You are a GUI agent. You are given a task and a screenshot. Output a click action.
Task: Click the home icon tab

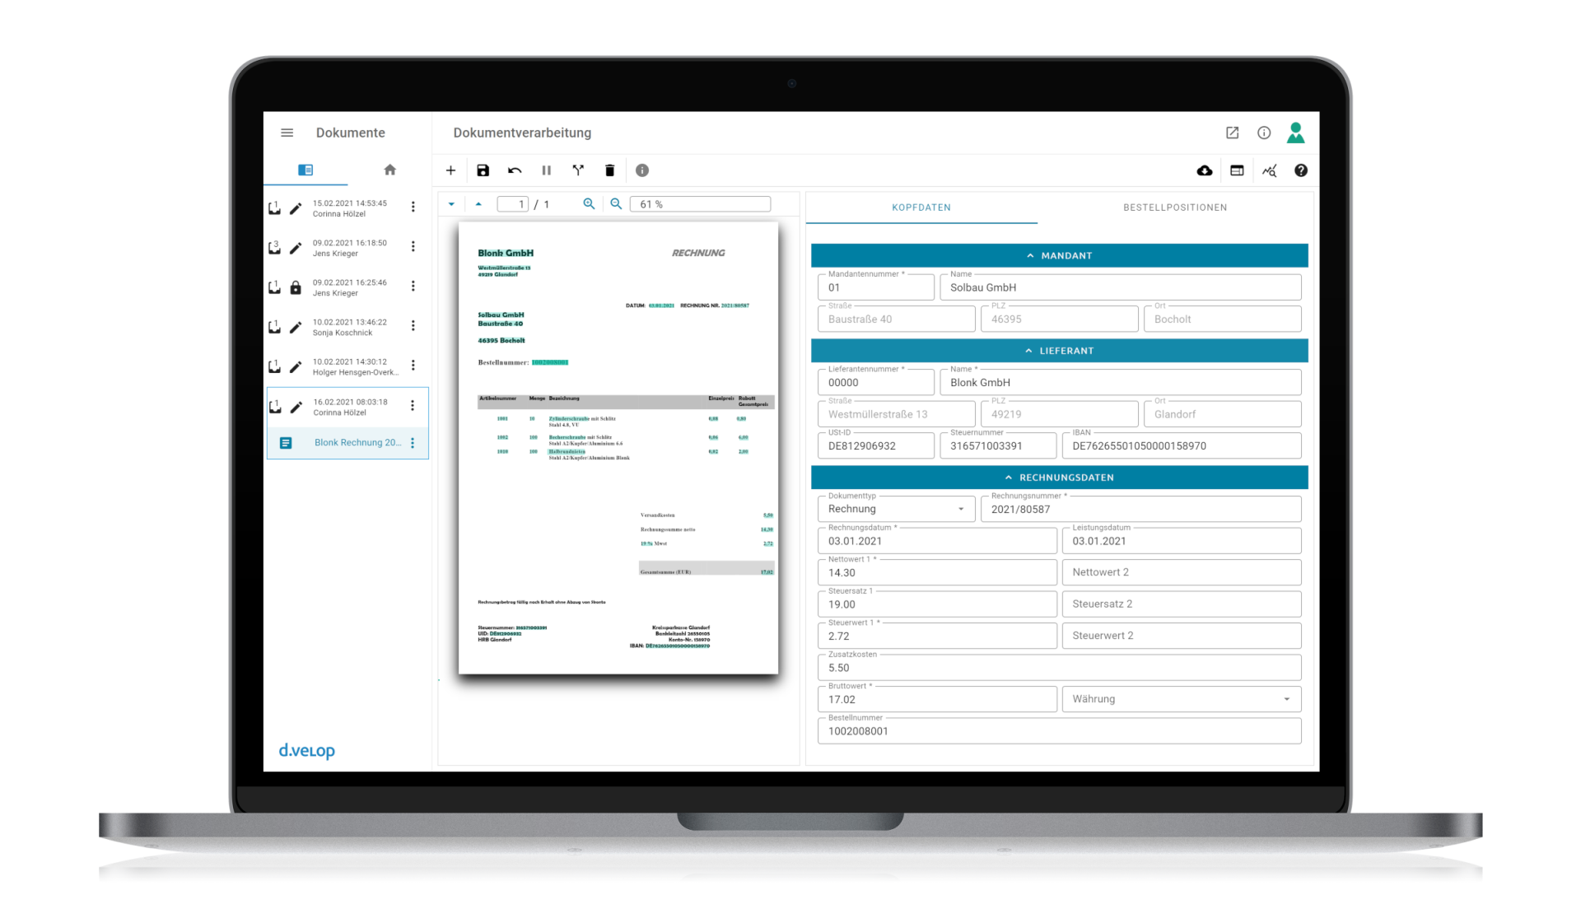389,170
